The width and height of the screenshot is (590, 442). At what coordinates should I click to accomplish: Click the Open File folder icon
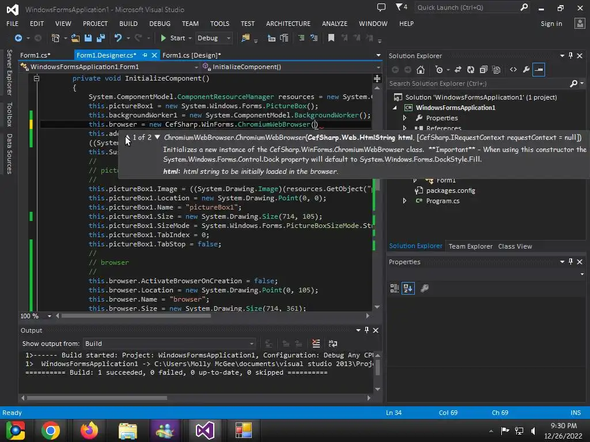tap(75, 38)
